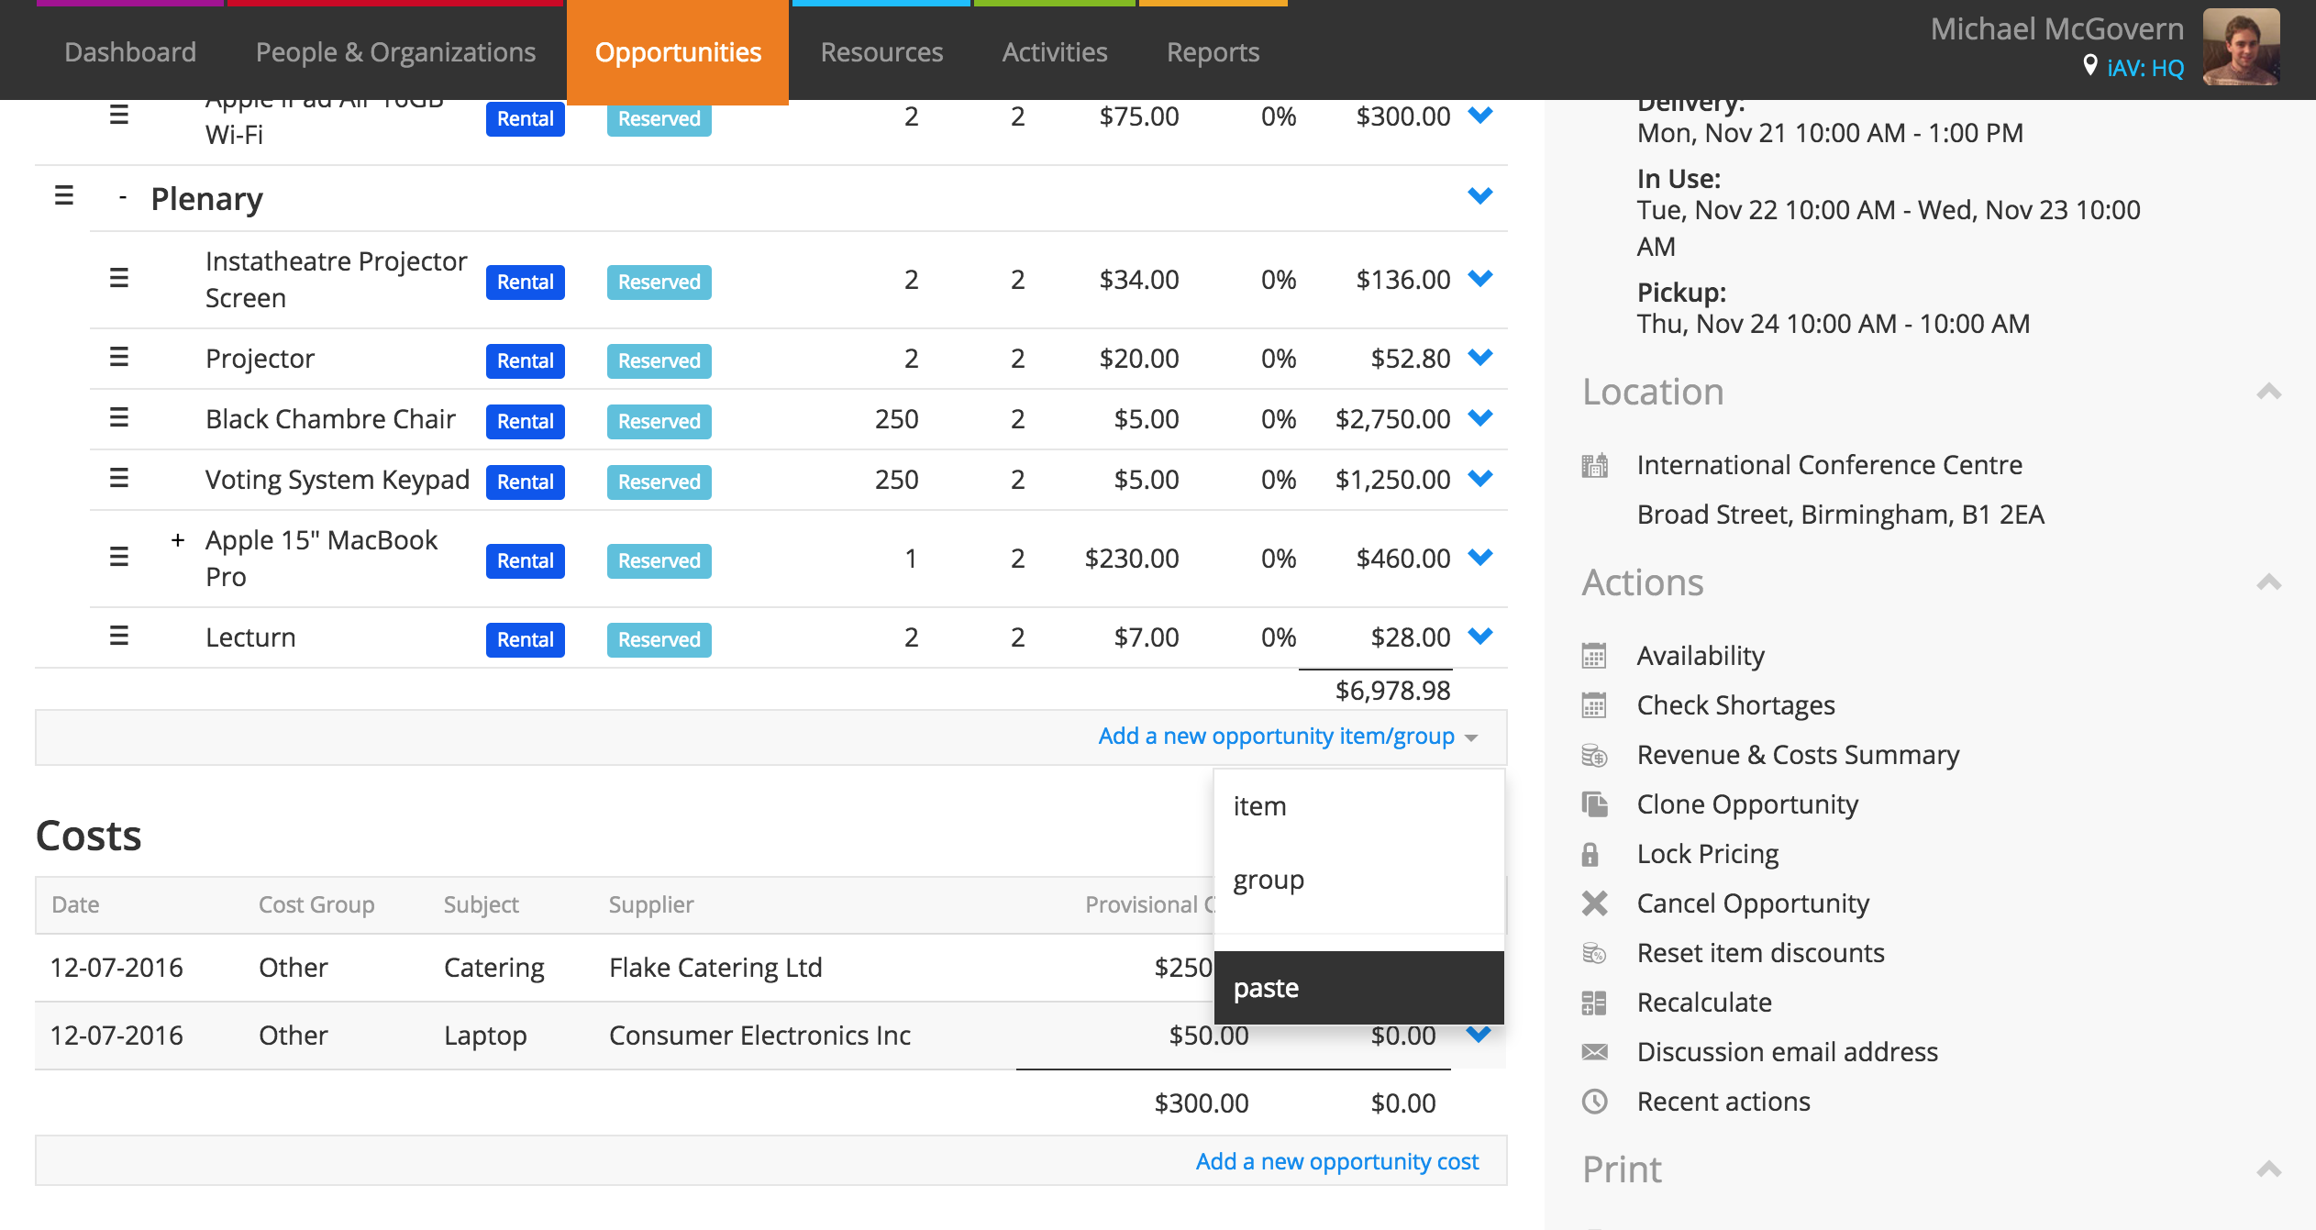
Task: Toggle Reserved status on Voting System Keypad
Action: pos(659,481)
